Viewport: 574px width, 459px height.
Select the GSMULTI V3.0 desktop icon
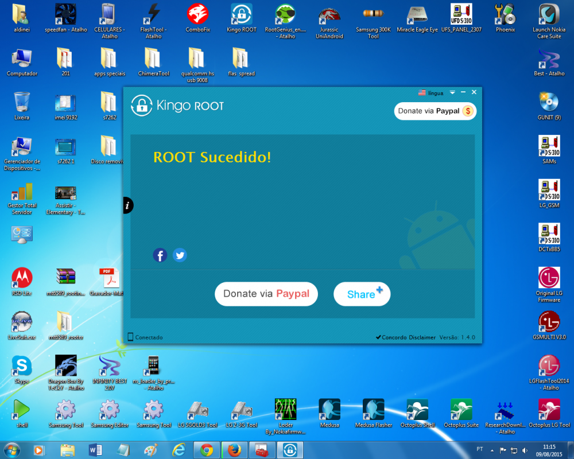pyautogui.click(x=549, y=326)
